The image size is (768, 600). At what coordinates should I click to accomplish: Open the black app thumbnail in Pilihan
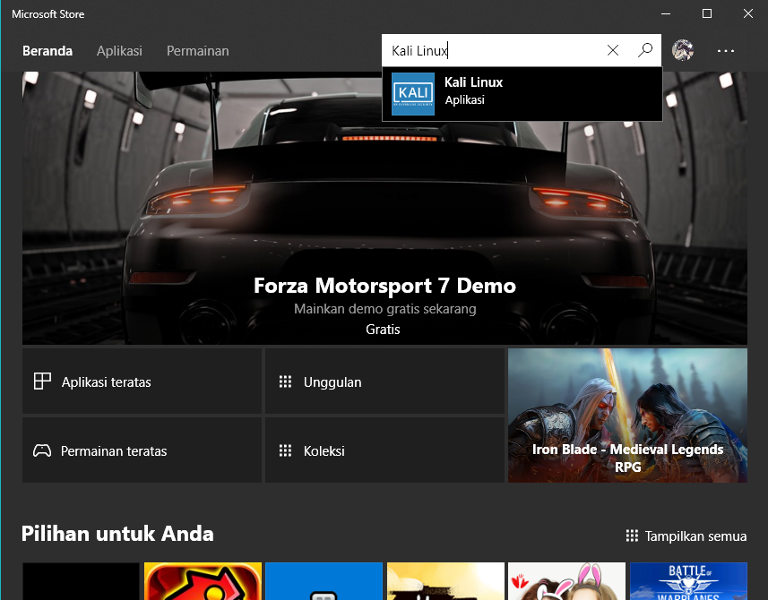pyautogui.click(x=81, y=581)
